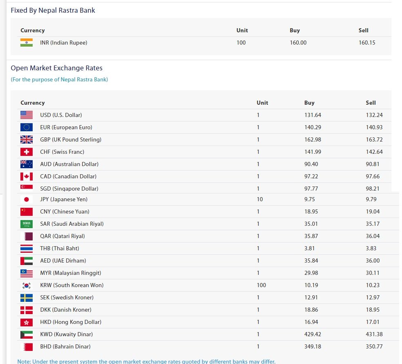Click BHD sell rate 350.77
The image size is (402, 364).
374,347
